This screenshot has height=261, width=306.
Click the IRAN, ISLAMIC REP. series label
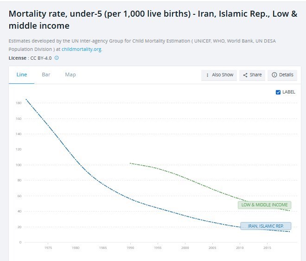click(266, 226)
